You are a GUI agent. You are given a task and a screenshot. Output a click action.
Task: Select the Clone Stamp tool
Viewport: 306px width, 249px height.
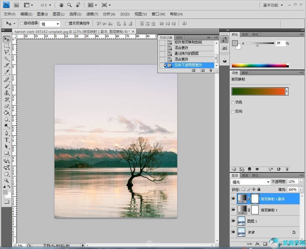click(6, 93)
